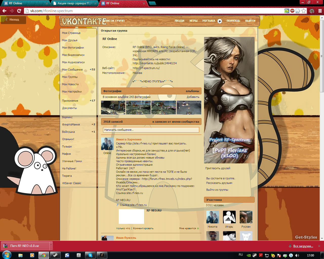Open МУЗЫКА in the header menu

click(209, 21)
